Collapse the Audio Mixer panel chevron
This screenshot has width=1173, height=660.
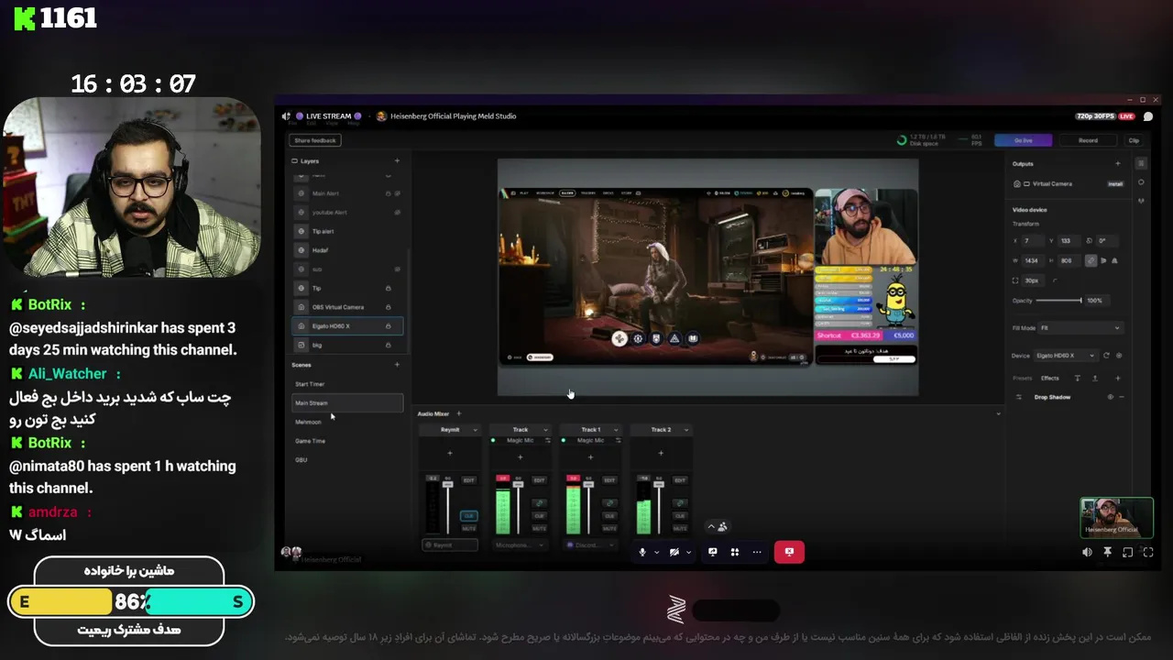point(999,413)
